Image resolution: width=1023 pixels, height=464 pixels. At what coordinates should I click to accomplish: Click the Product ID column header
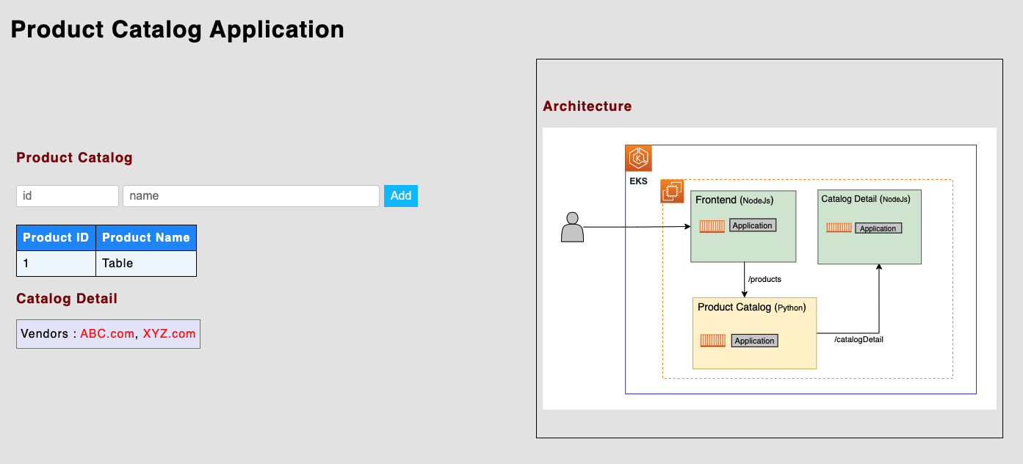pyautogui.click(x=56, y=237)
